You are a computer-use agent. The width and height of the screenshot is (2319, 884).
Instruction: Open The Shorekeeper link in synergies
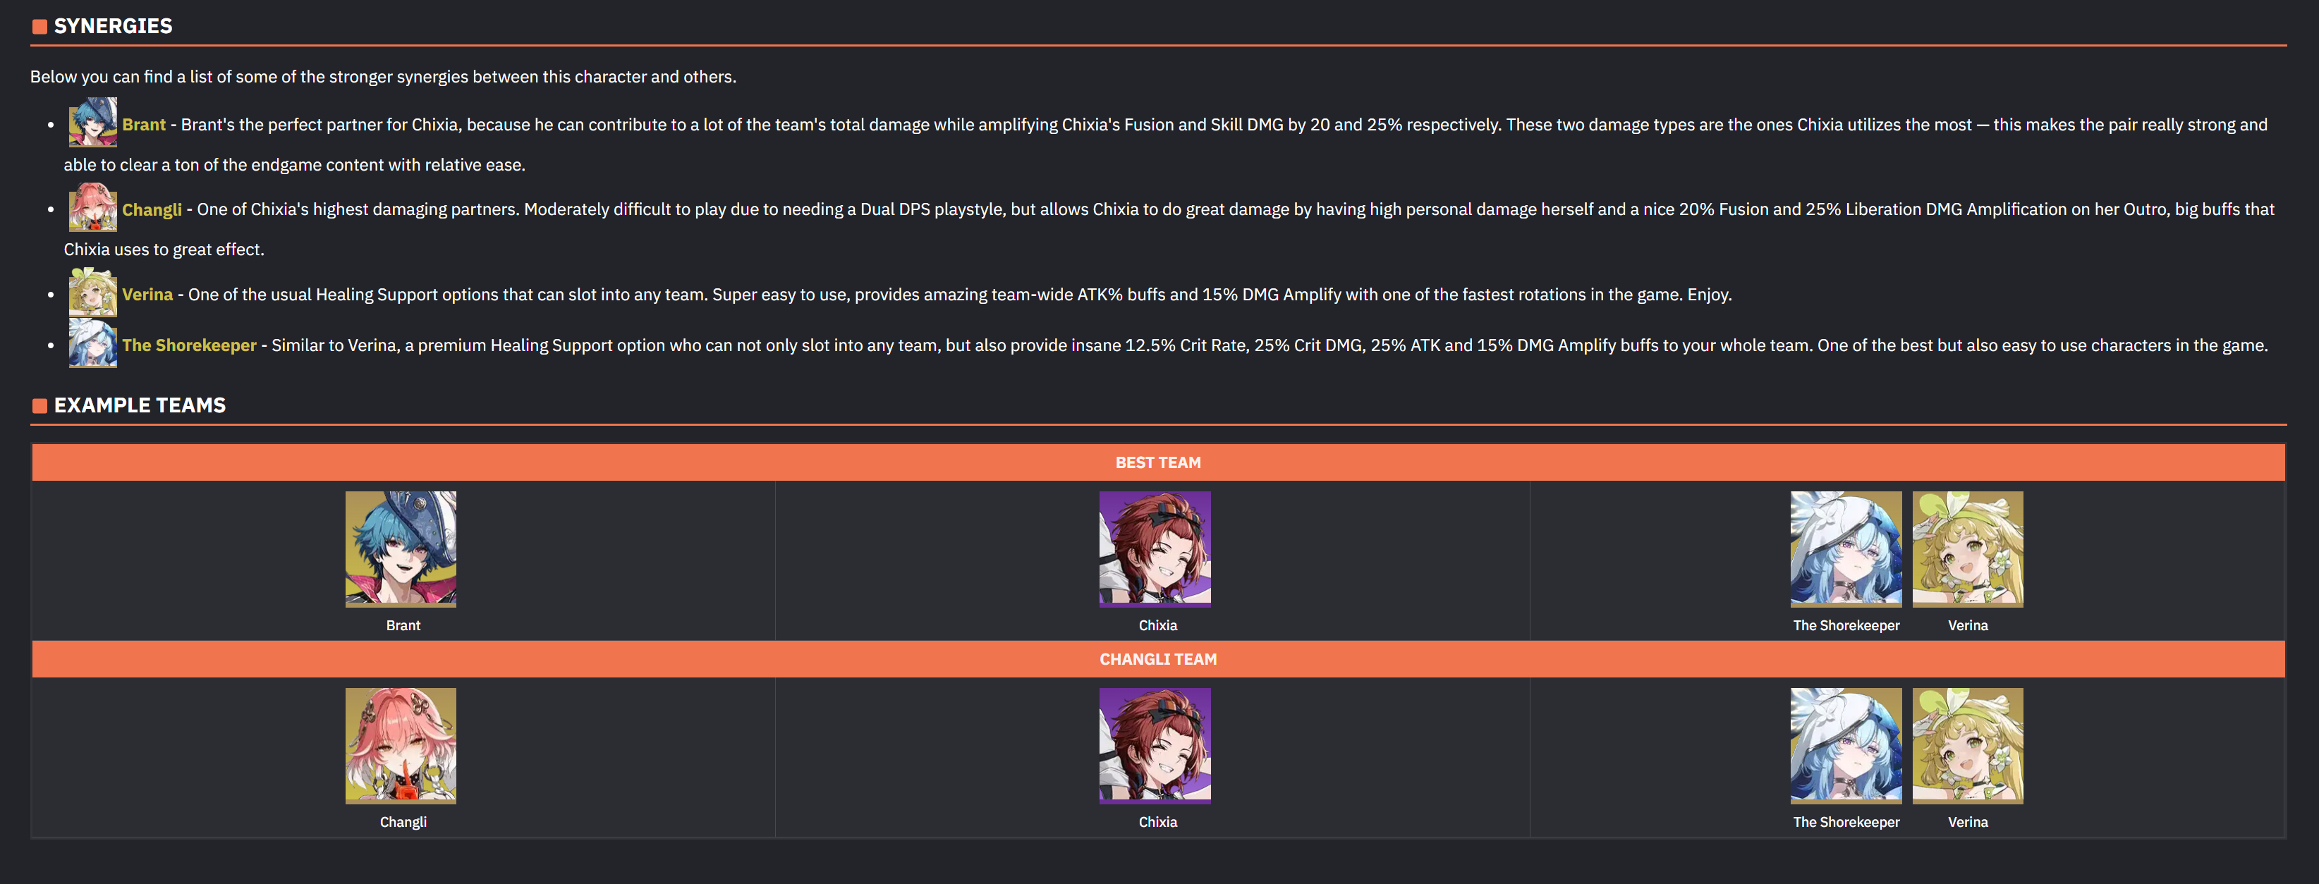pos(189,345)
